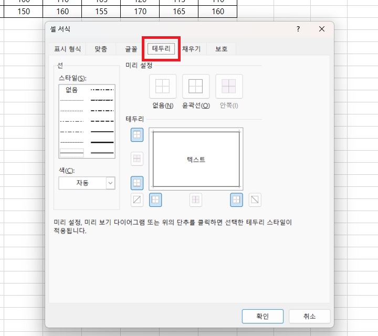Viewport: 378px width, 336px height.
Task: Select the thin dash-dot line style
Action: (x=71, y=132)
